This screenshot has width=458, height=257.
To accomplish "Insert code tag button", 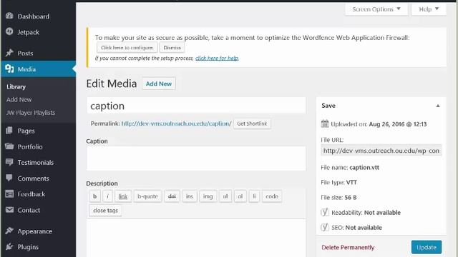I will 272,196.
